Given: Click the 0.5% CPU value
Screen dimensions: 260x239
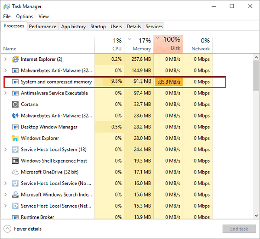Looking at the screenshot, I should point(117,127).
